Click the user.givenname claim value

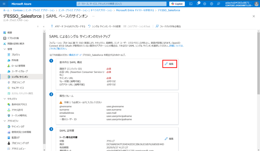(115, 106)
